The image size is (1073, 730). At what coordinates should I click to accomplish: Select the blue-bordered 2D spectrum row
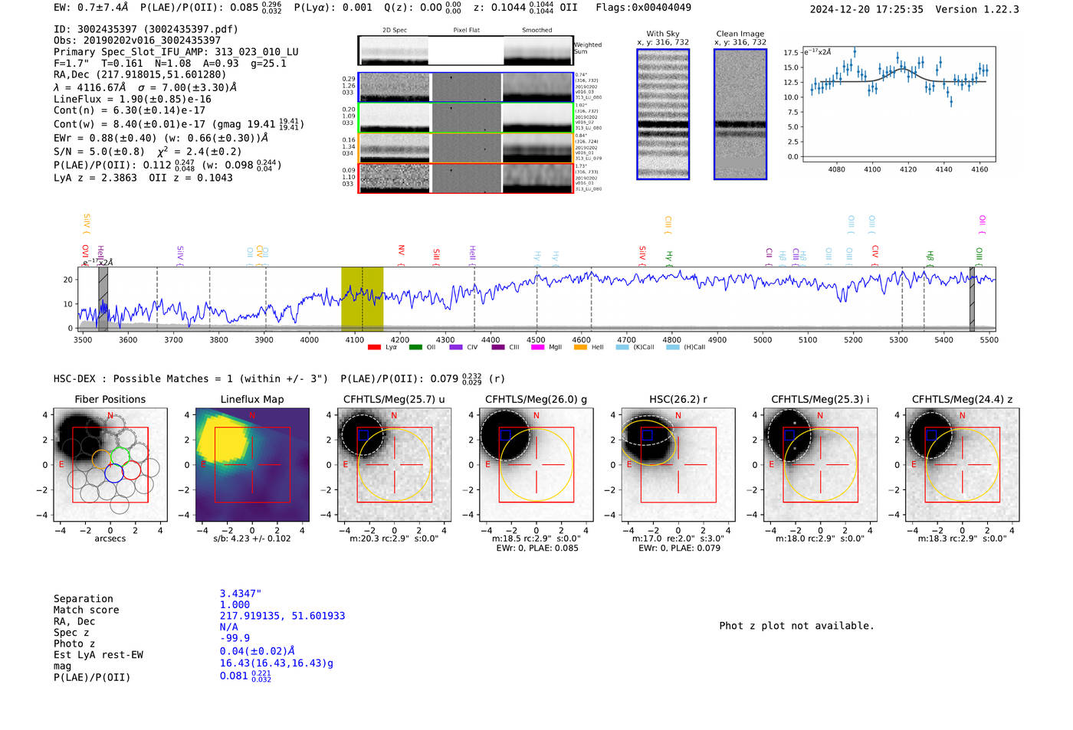pos(466,87)
